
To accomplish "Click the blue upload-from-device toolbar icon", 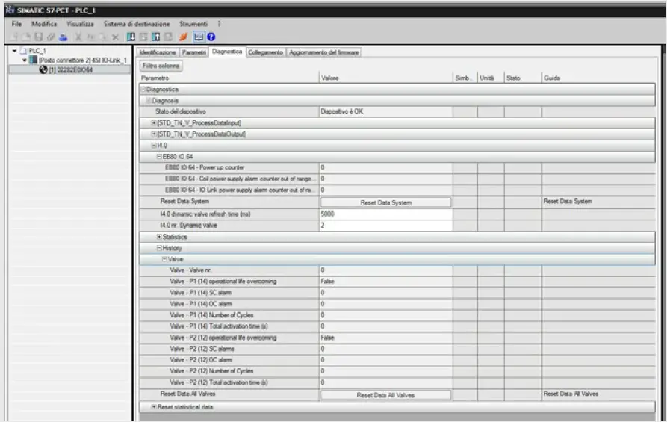I will tap(155, 37).
